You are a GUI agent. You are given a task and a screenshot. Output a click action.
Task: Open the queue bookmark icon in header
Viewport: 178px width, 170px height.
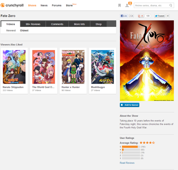[119, 5]
